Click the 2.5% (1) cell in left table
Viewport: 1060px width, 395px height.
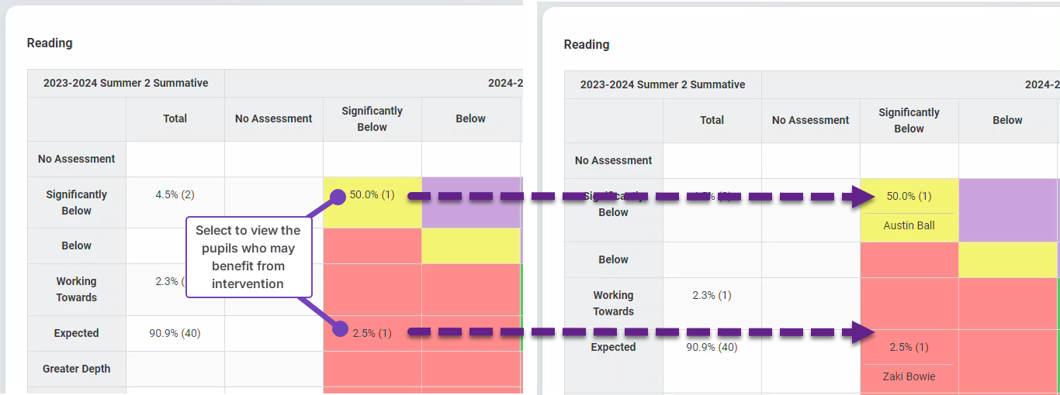(372, 333)
